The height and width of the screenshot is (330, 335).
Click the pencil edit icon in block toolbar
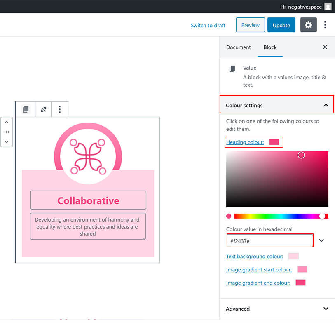[44, 109]
